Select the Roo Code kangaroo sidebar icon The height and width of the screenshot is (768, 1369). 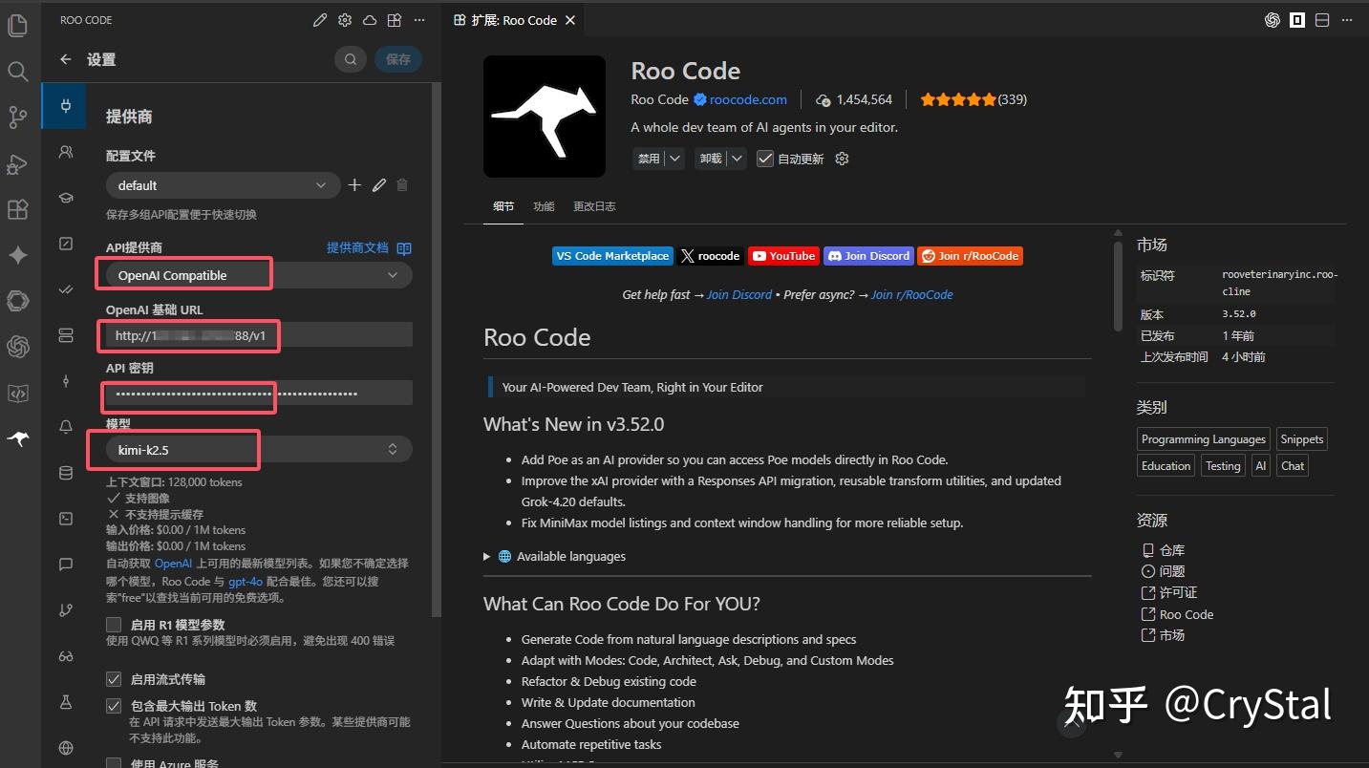click(x=17, y=438)
